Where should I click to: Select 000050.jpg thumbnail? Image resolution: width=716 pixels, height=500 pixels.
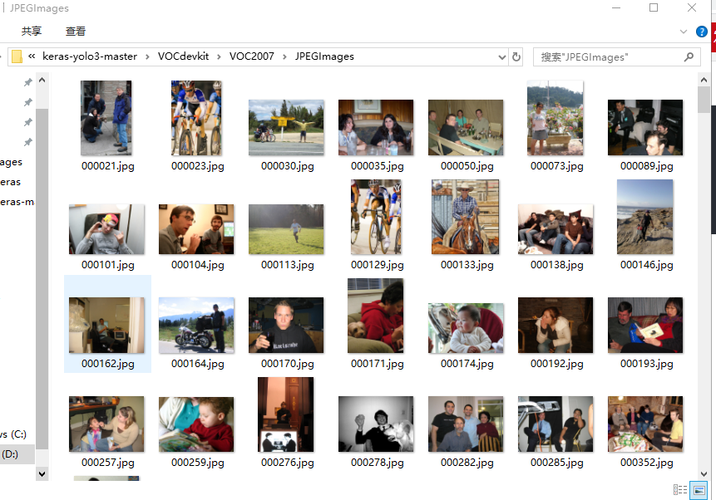coord(466,128)
